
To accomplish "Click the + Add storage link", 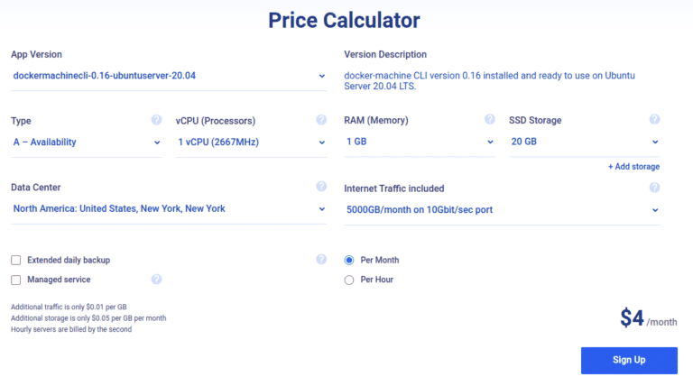I will [633, 166].
